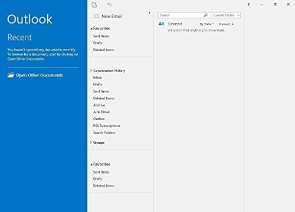
Task: Open Drafts in the Favorites group below Groups
Action: tap(98, 179)
